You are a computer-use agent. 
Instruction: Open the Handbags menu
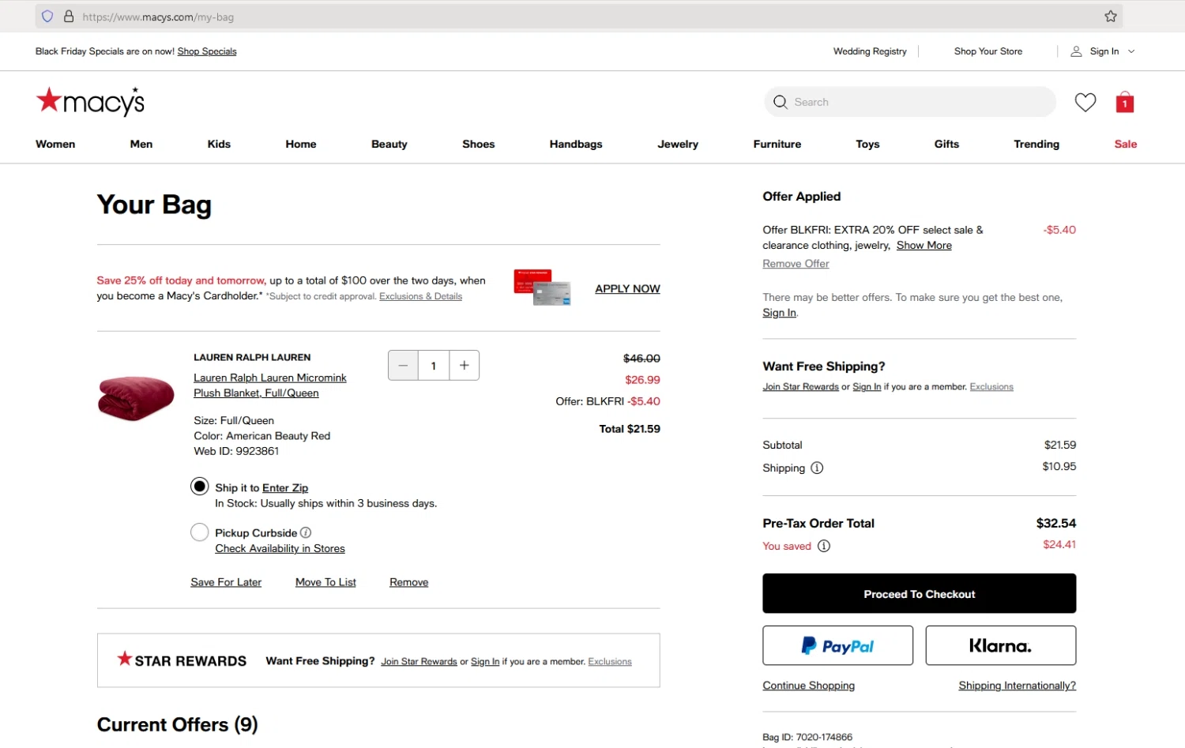576,144
